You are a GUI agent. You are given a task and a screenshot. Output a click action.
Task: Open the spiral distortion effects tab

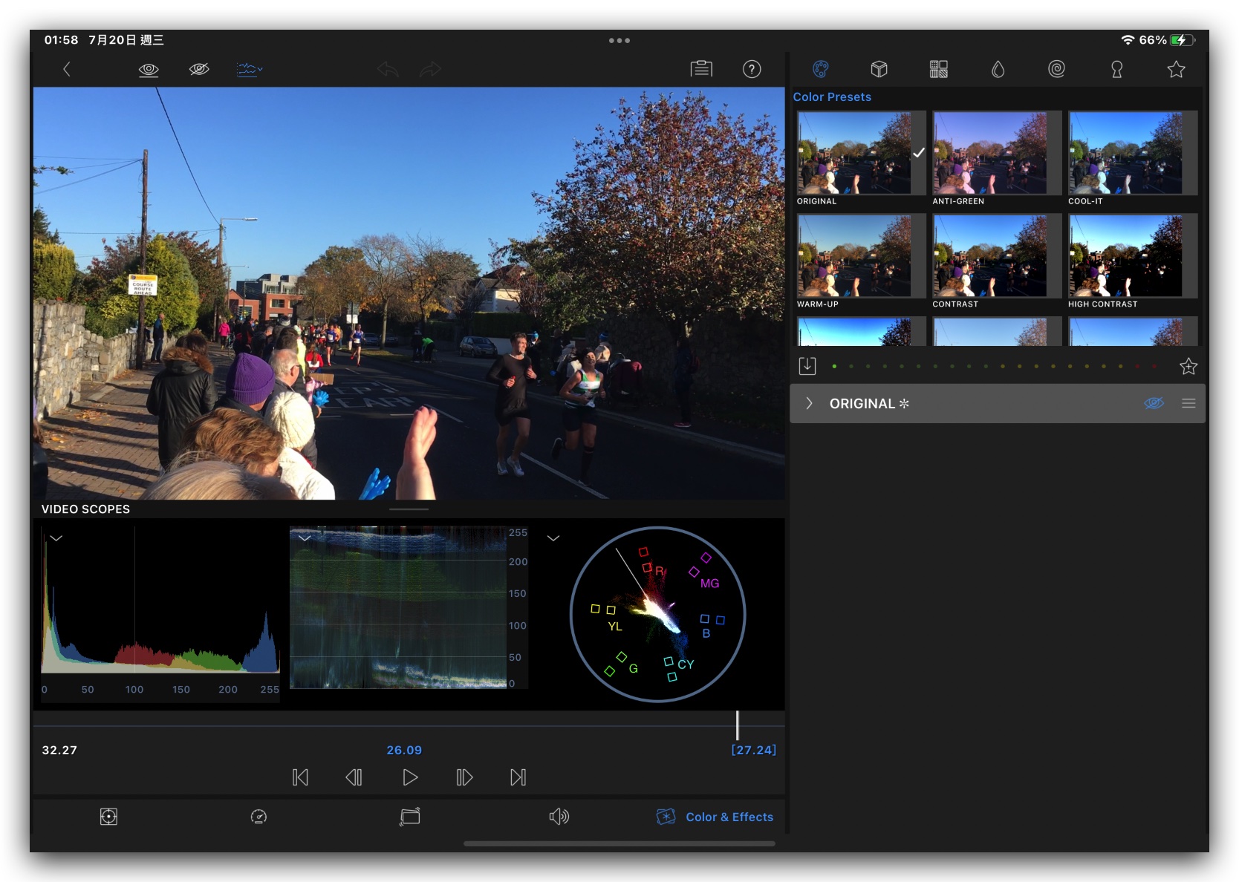(x=1056, y=69)
